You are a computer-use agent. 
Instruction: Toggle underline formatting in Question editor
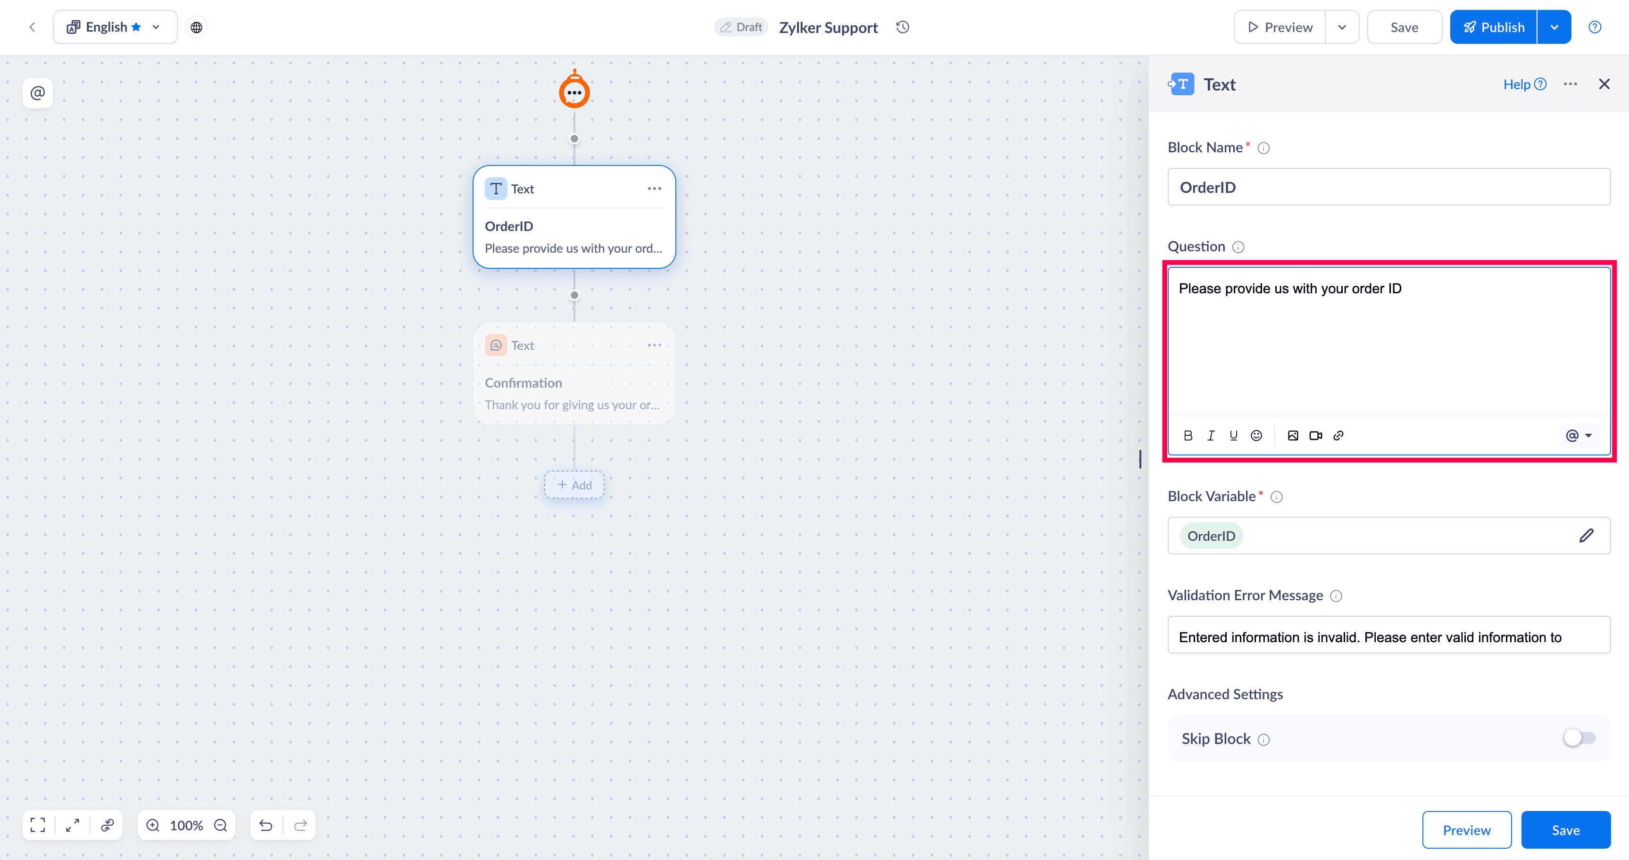coord(1233,435)
